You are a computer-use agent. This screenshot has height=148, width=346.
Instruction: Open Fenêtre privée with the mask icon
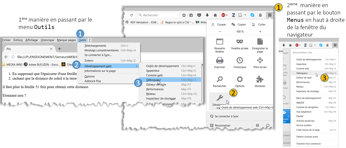240,42
